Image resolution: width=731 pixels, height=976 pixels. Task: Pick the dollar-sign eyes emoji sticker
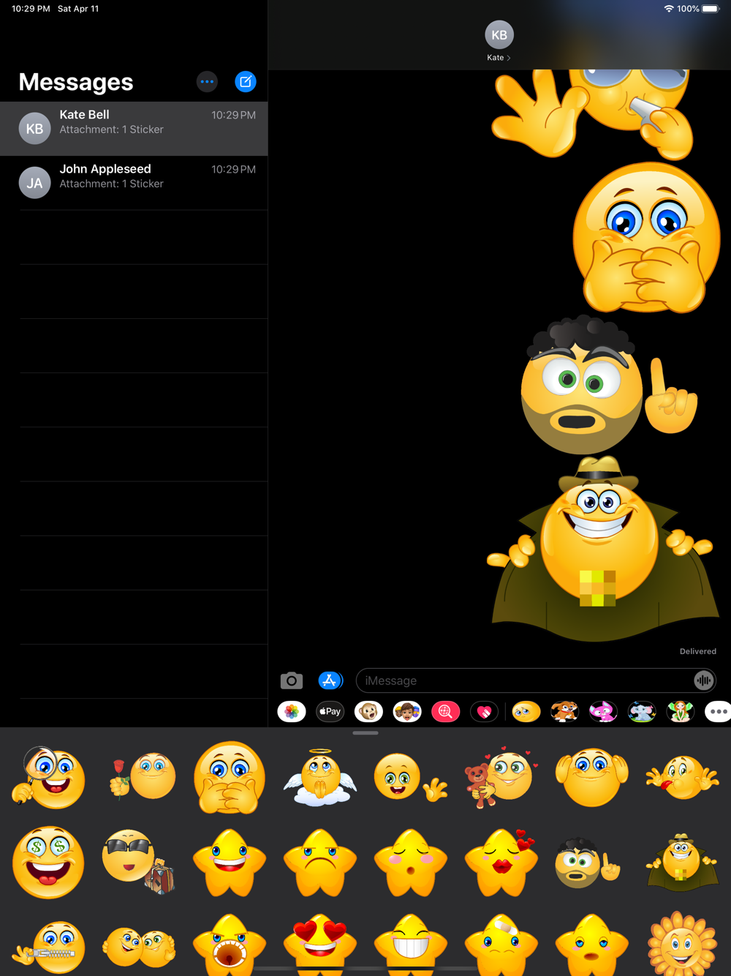tap(48, 863)
